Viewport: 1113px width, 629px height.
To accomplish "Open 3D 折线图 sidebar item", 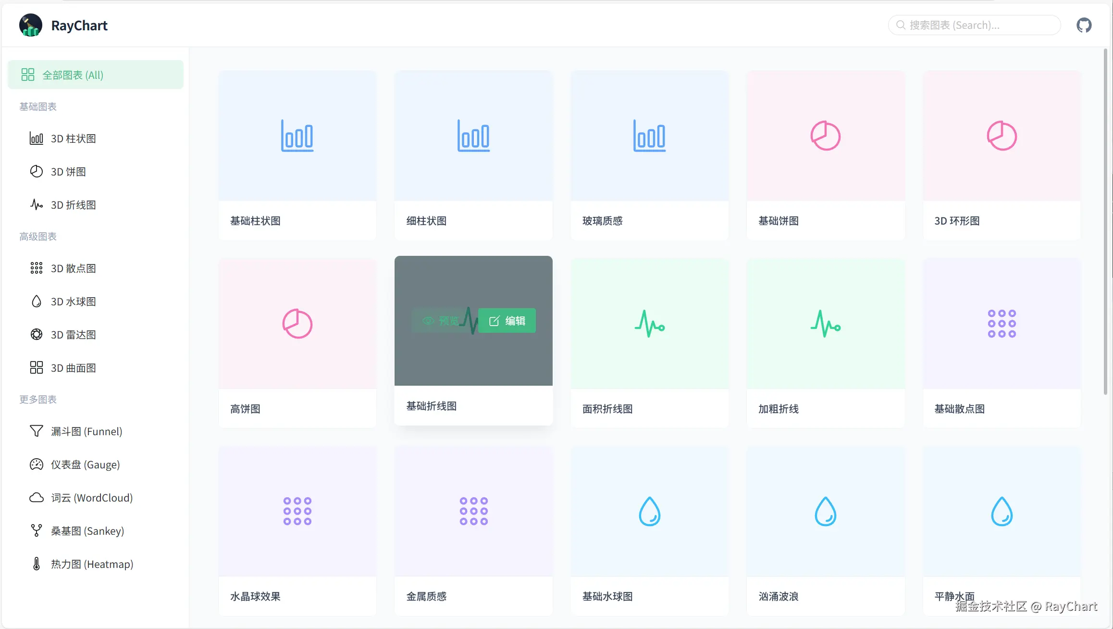I will [74, 205].
